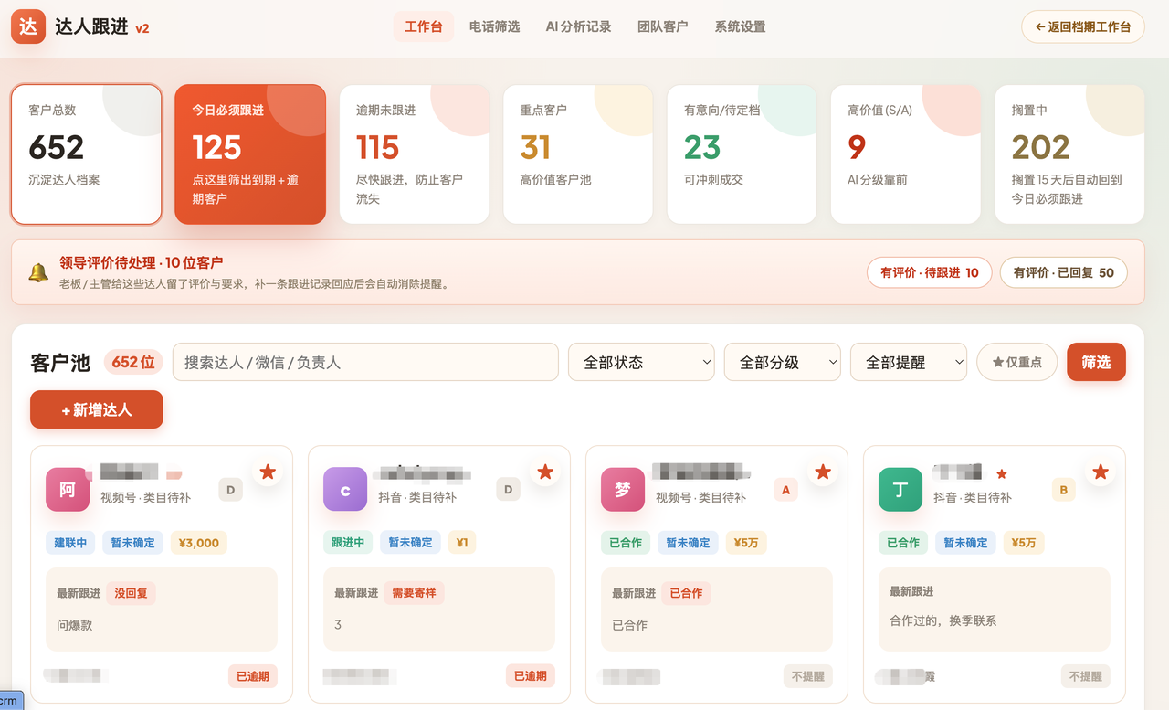Toggle the star on the c card

coord(545,472)
